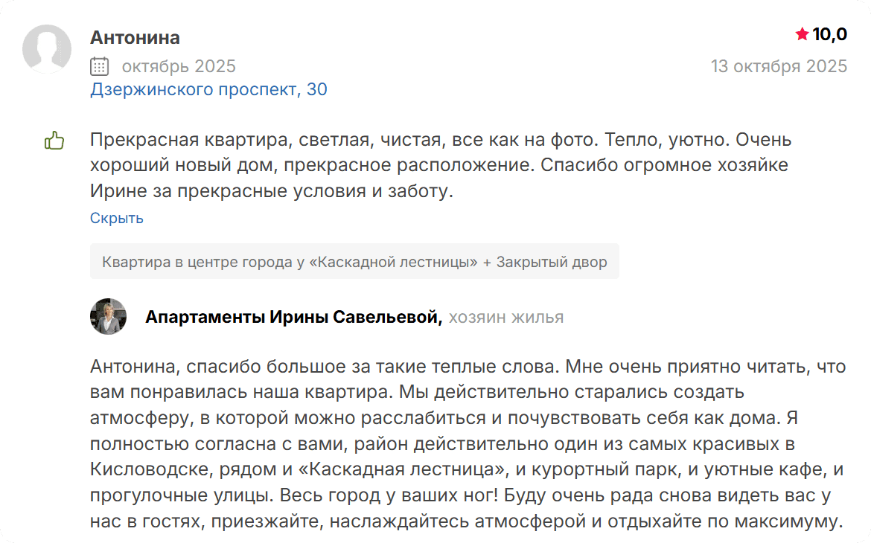Open the Дзержинского проспект, 30 address link
The height and width of the screenshot is (543, 871).
click(208, 90)
